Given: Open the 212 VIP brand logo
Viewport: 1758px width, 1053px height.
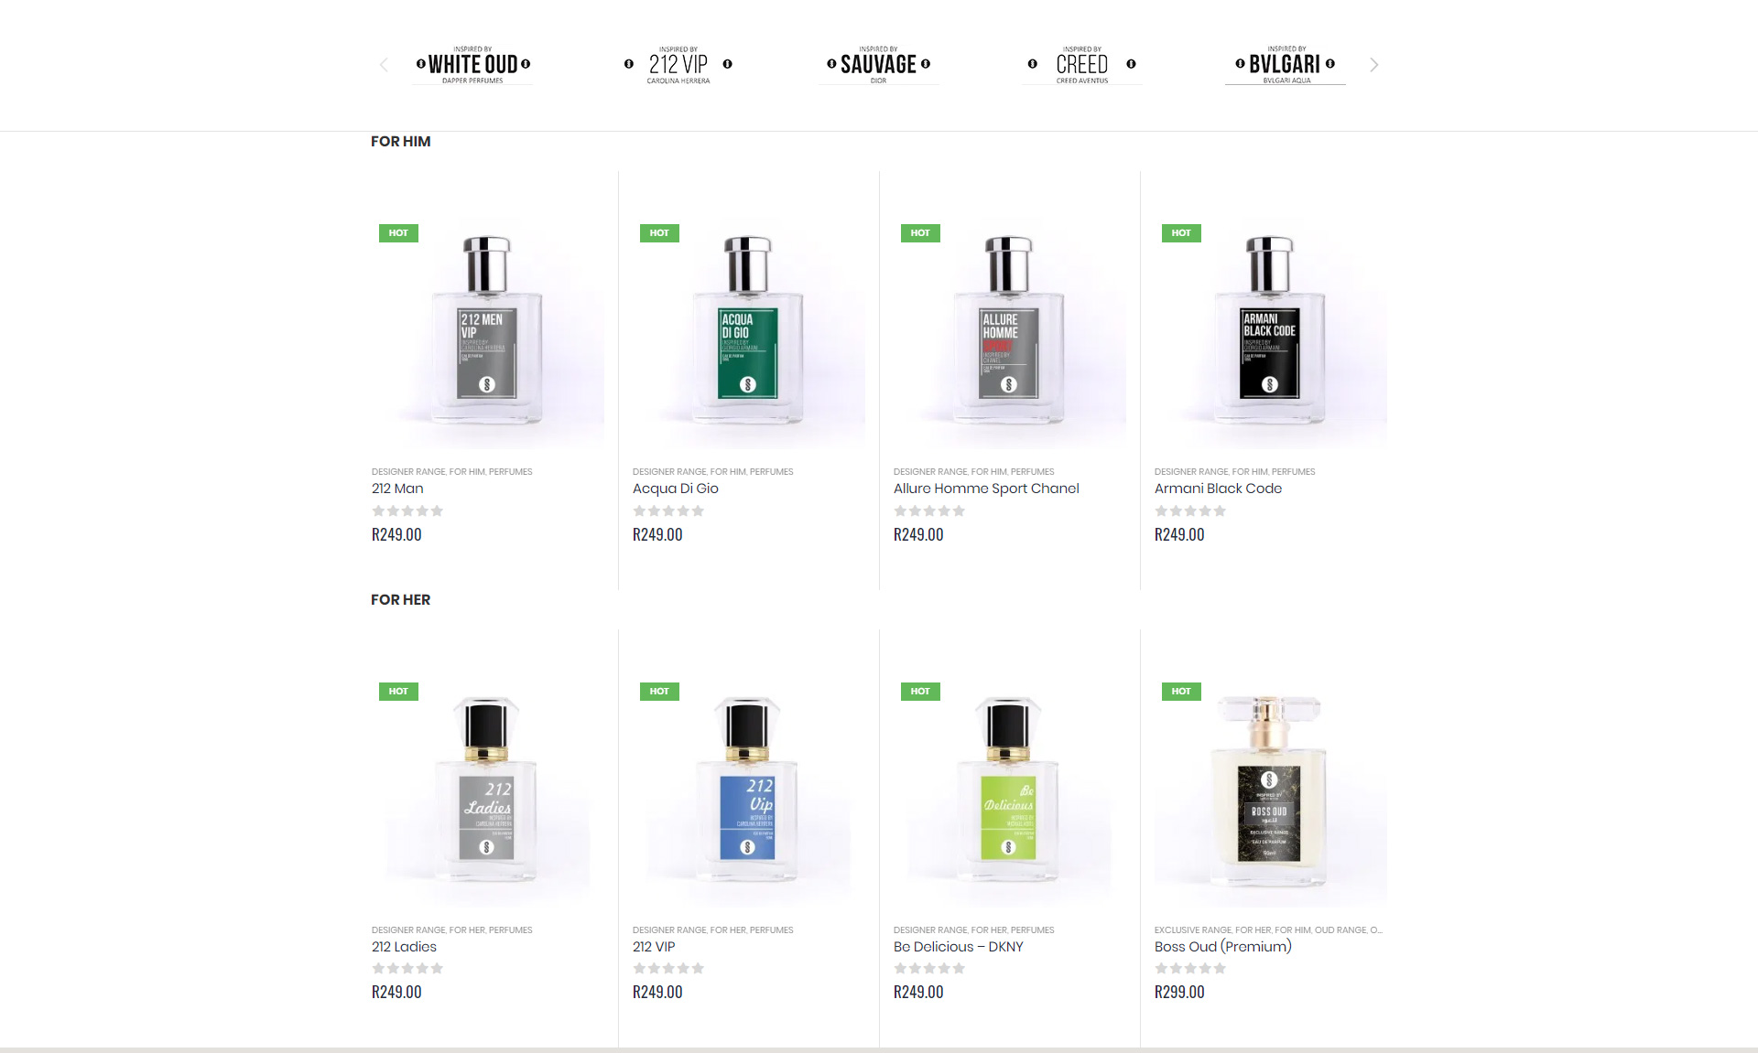Looking at the screenshot, I should [x=678, y=65].
